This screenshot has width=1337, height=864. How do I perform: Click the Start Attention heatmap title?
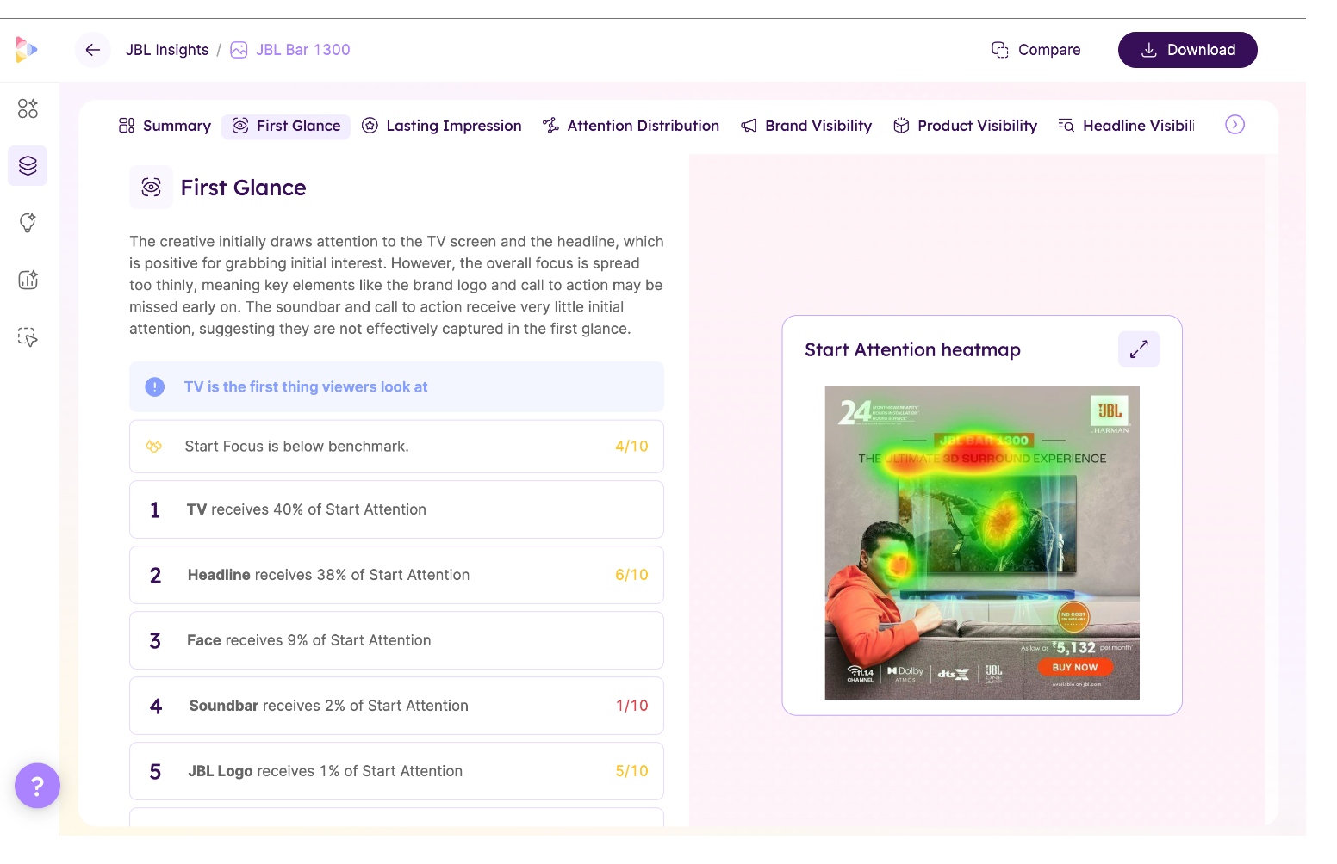912,349
